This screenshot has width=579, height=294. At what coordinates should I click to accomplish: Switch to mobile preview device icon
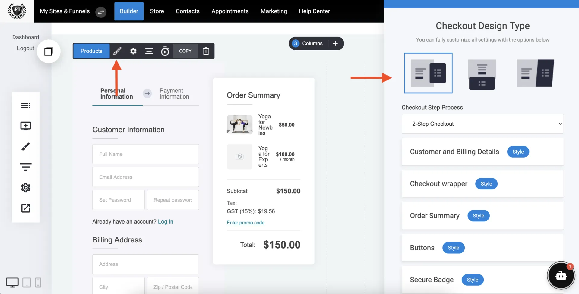(x=38, y=283)
